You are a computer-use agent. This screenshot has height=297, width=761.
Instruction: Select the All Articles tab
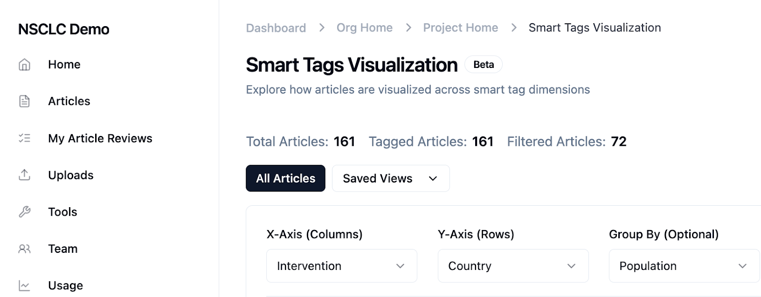click(285, 179)
